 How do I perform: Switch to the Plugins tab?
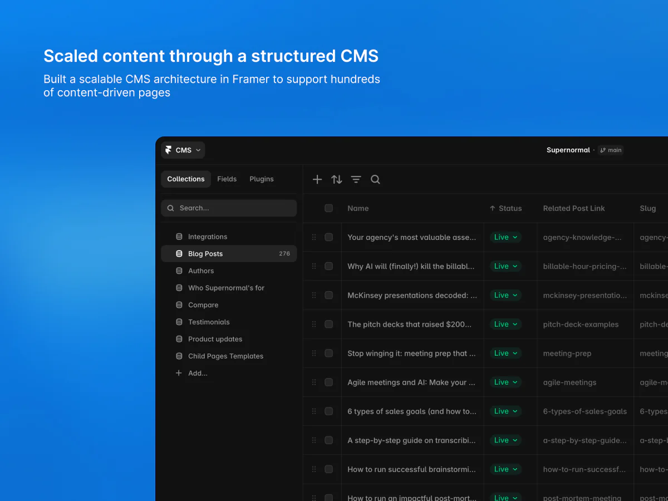[x=262, y=179]
